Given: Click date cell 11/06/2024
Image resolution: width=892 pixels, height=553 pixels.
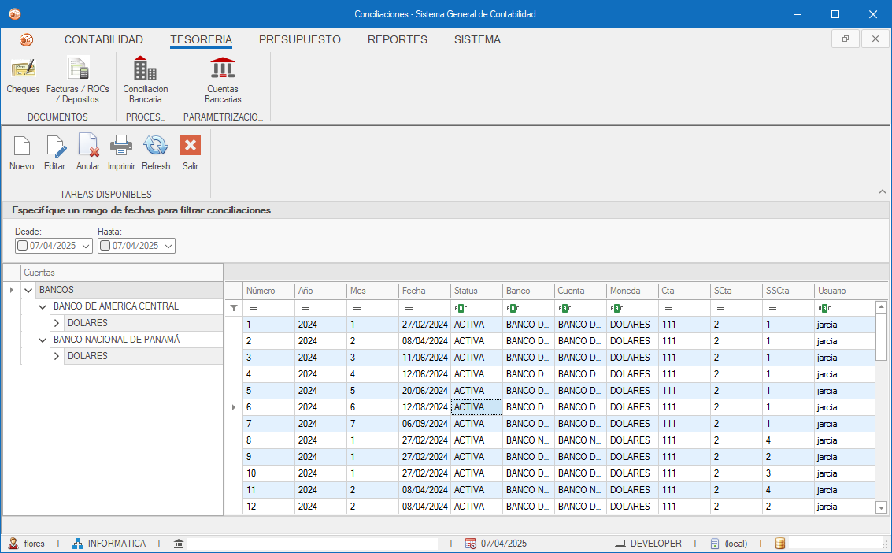Looking at the screenshot, I should [x=424, y=358].
